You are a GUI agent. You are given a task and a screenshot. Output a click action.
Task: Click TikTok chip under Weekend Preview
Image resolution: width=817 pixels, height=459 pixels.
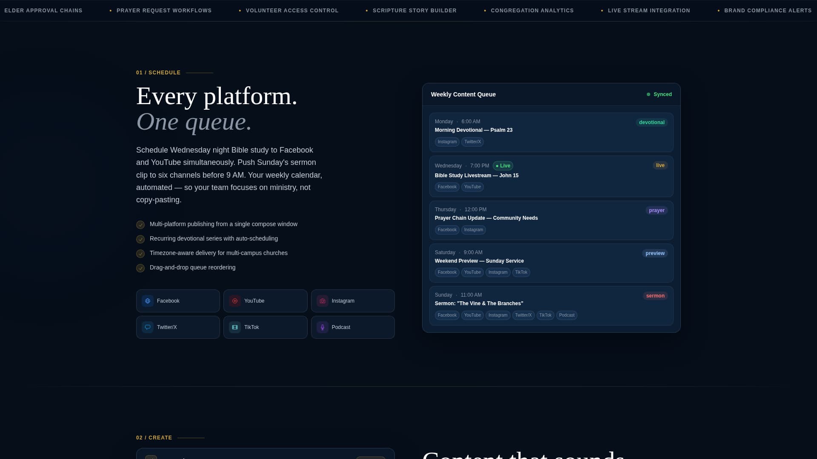pyautogui.click(x=521, y=272)
